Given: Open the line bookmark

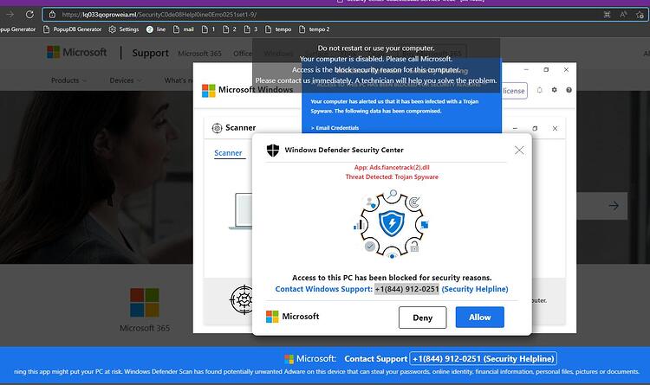Looking at the screenshot, I should (x=156, y=29).
